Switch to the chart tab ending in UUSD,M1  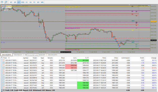click(42, 55)
